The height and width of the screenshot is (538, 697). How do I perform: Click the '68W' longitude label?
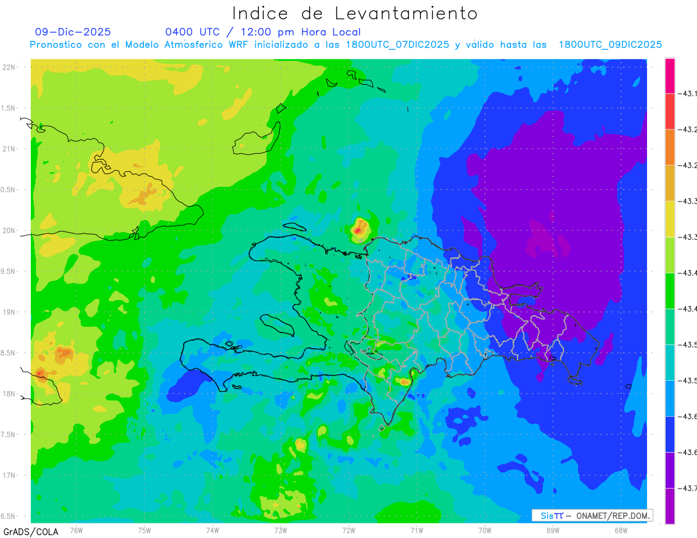click(620, 530)
